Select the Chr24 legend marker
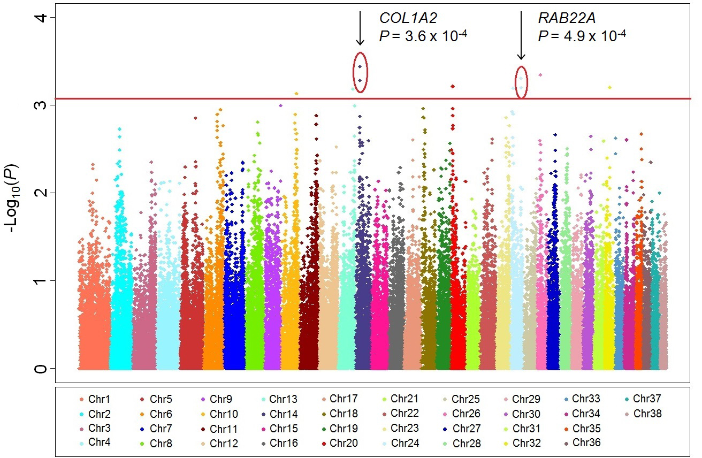Screen dimensions: 702x458 [384, 443]
